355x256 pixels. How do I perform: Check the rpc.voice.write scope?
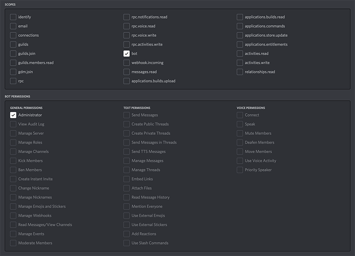click(x=127, y=35)
